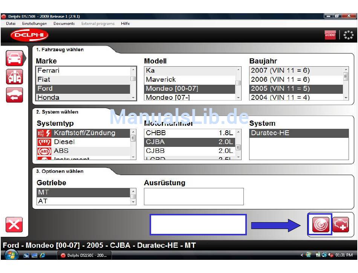This screenshot has width=358, height=273.
Task: Select Ka in the Modell list
Action: point(190,71)
